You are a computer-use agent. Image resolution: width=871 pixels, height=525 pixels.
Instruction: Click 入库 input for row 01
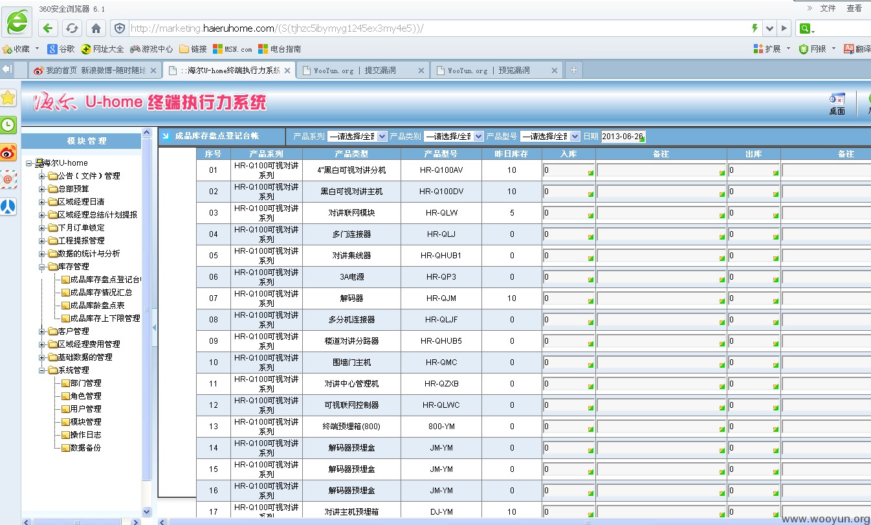[568, 171]
